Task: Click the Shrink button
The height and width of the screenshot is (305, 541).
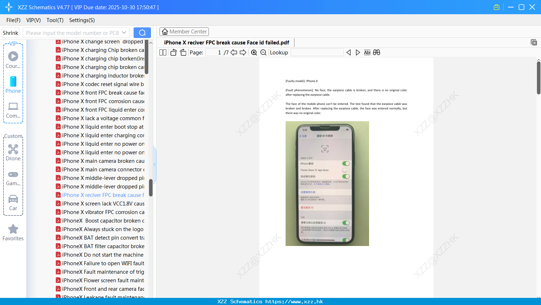Action: (x=11, y=33)
